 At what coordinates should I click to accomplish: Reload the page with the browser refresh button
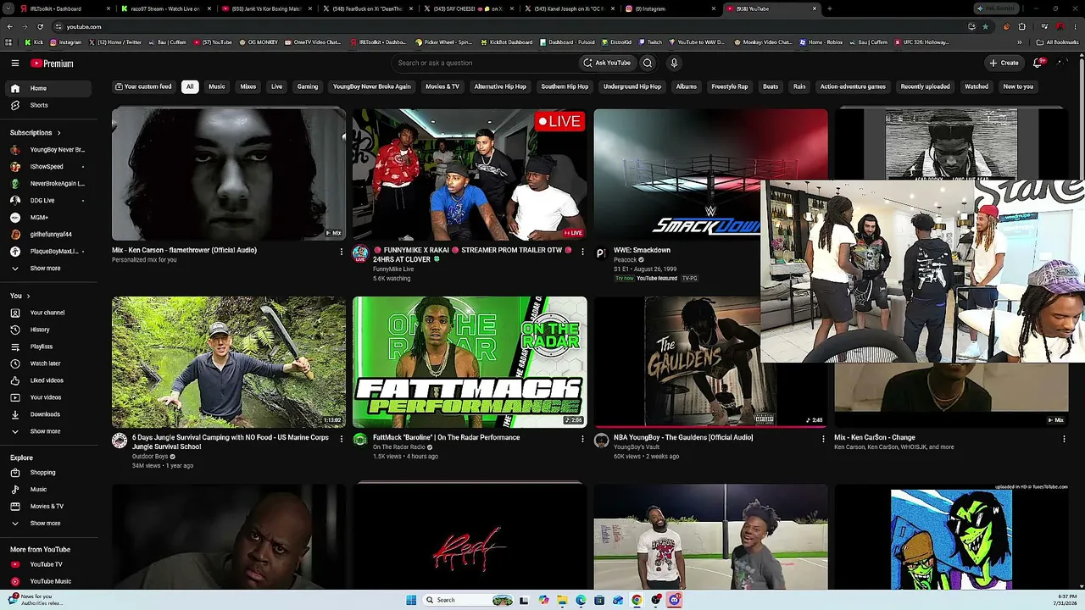(x=40, y=26)
